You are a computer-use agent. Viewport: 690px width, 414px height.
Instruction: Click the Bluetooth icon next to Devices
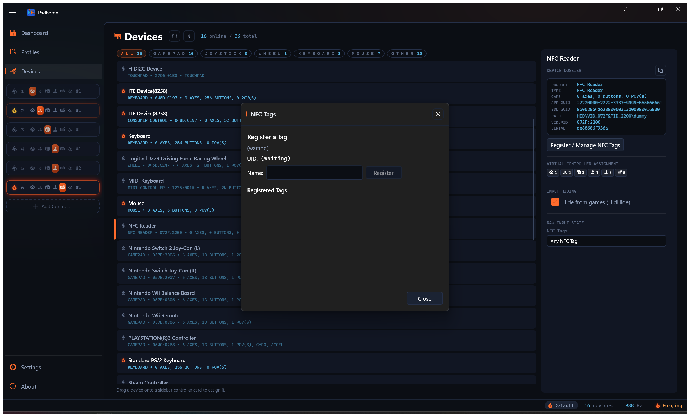coord(189,36)
